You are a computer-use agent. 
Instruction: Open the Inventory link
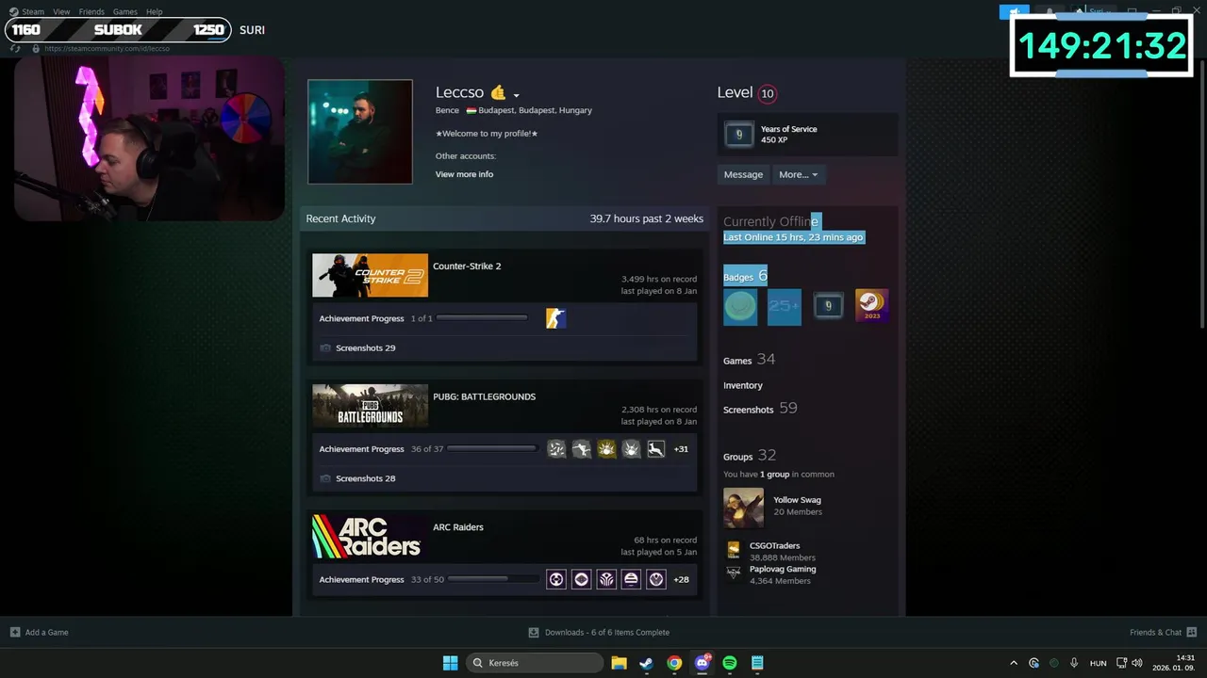[x=743, y=385]
